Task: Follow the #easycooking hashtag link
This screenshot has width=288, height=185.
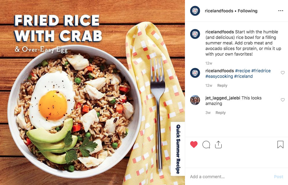Action: pos(219,76)
